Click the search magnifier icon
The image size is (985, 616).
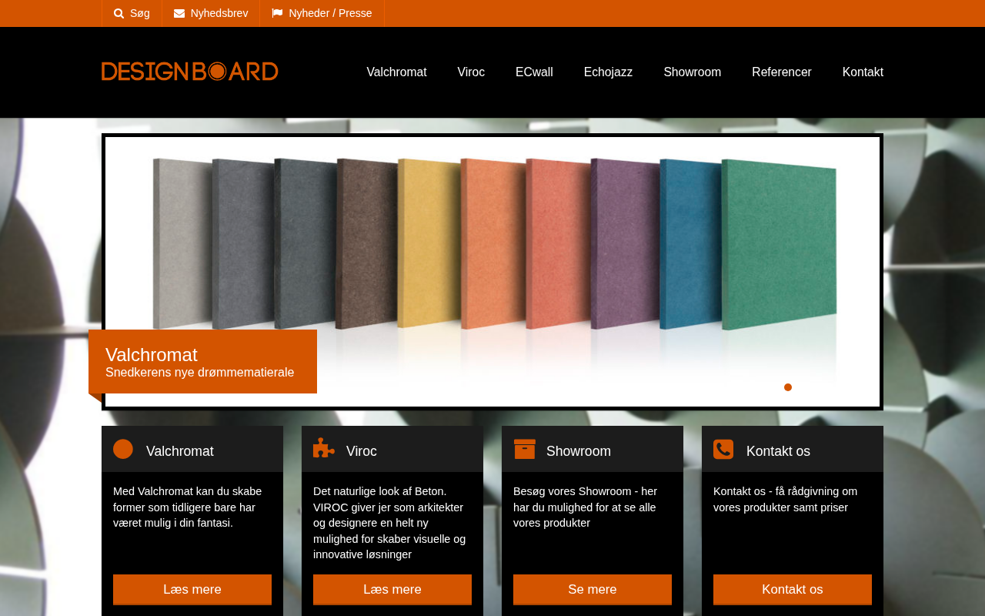119,13
